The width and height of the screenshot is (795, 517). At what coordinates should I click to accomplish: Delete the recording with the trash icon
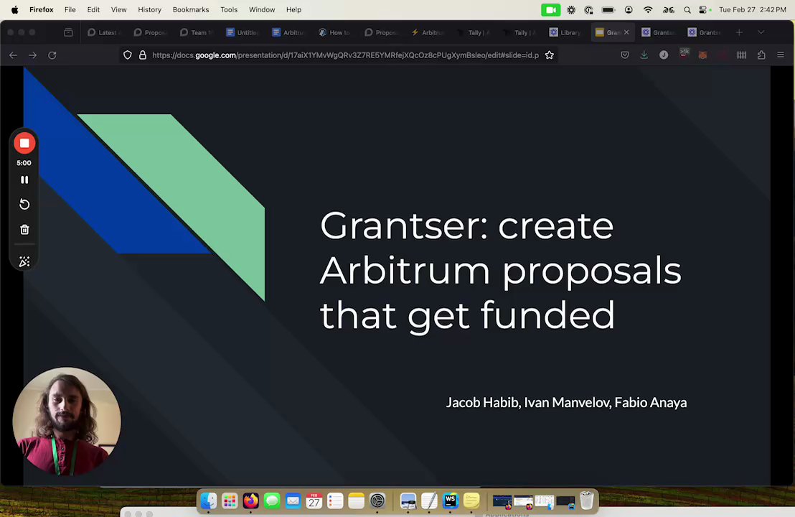(24, 230)
